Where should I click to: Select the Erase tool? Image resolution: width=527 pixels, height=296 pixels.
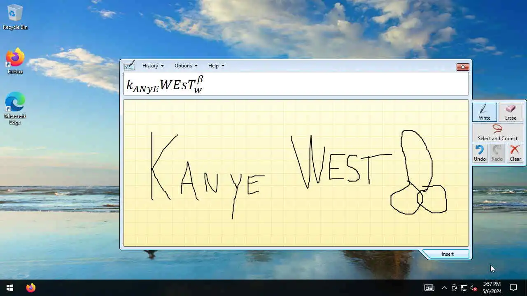pos(511,112)
